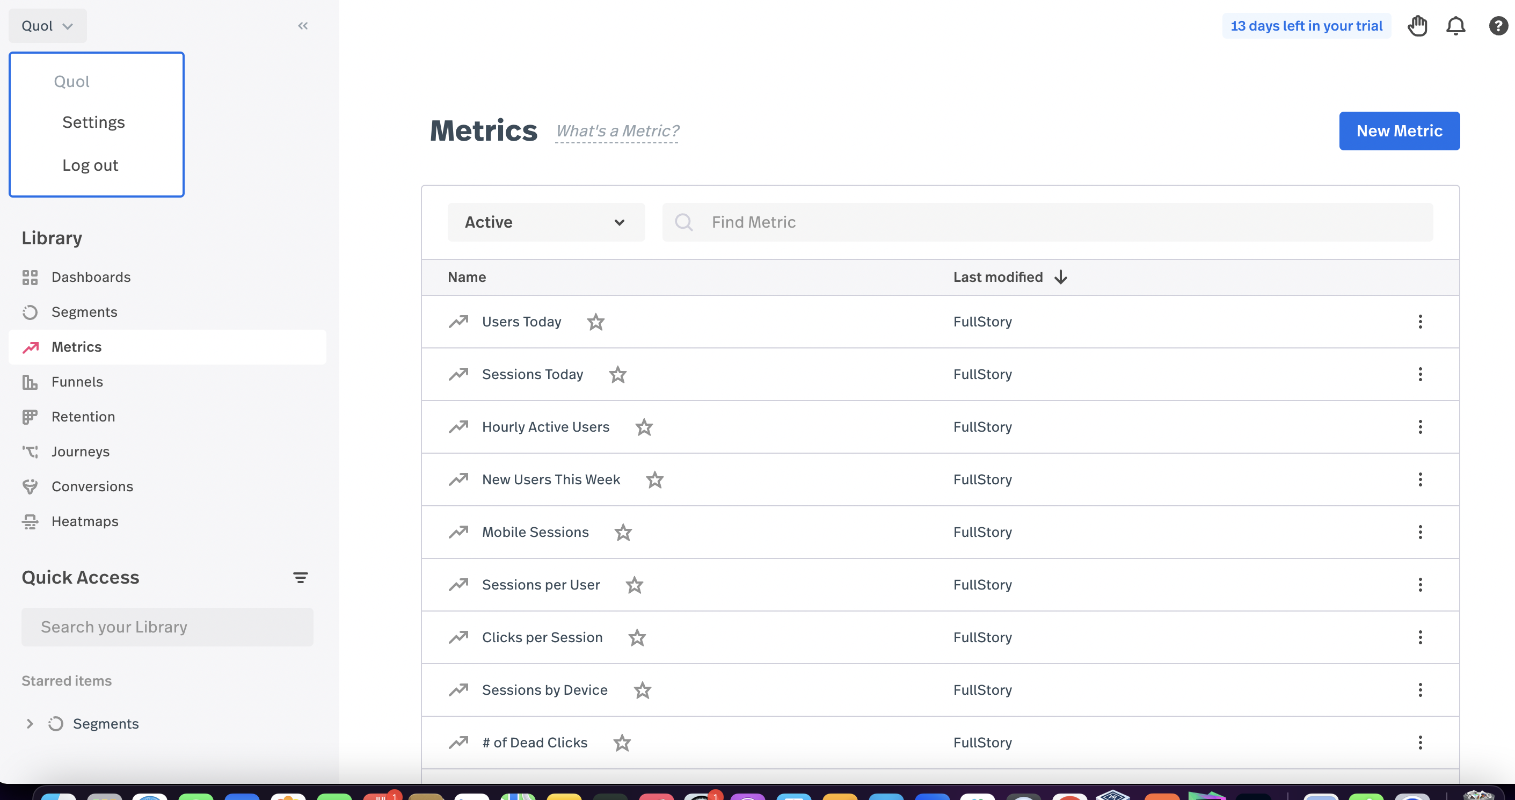The height and width of the screenshot is (800, 1515).
Task: Expand starred Segments tree item
Action: coord(30,724)
